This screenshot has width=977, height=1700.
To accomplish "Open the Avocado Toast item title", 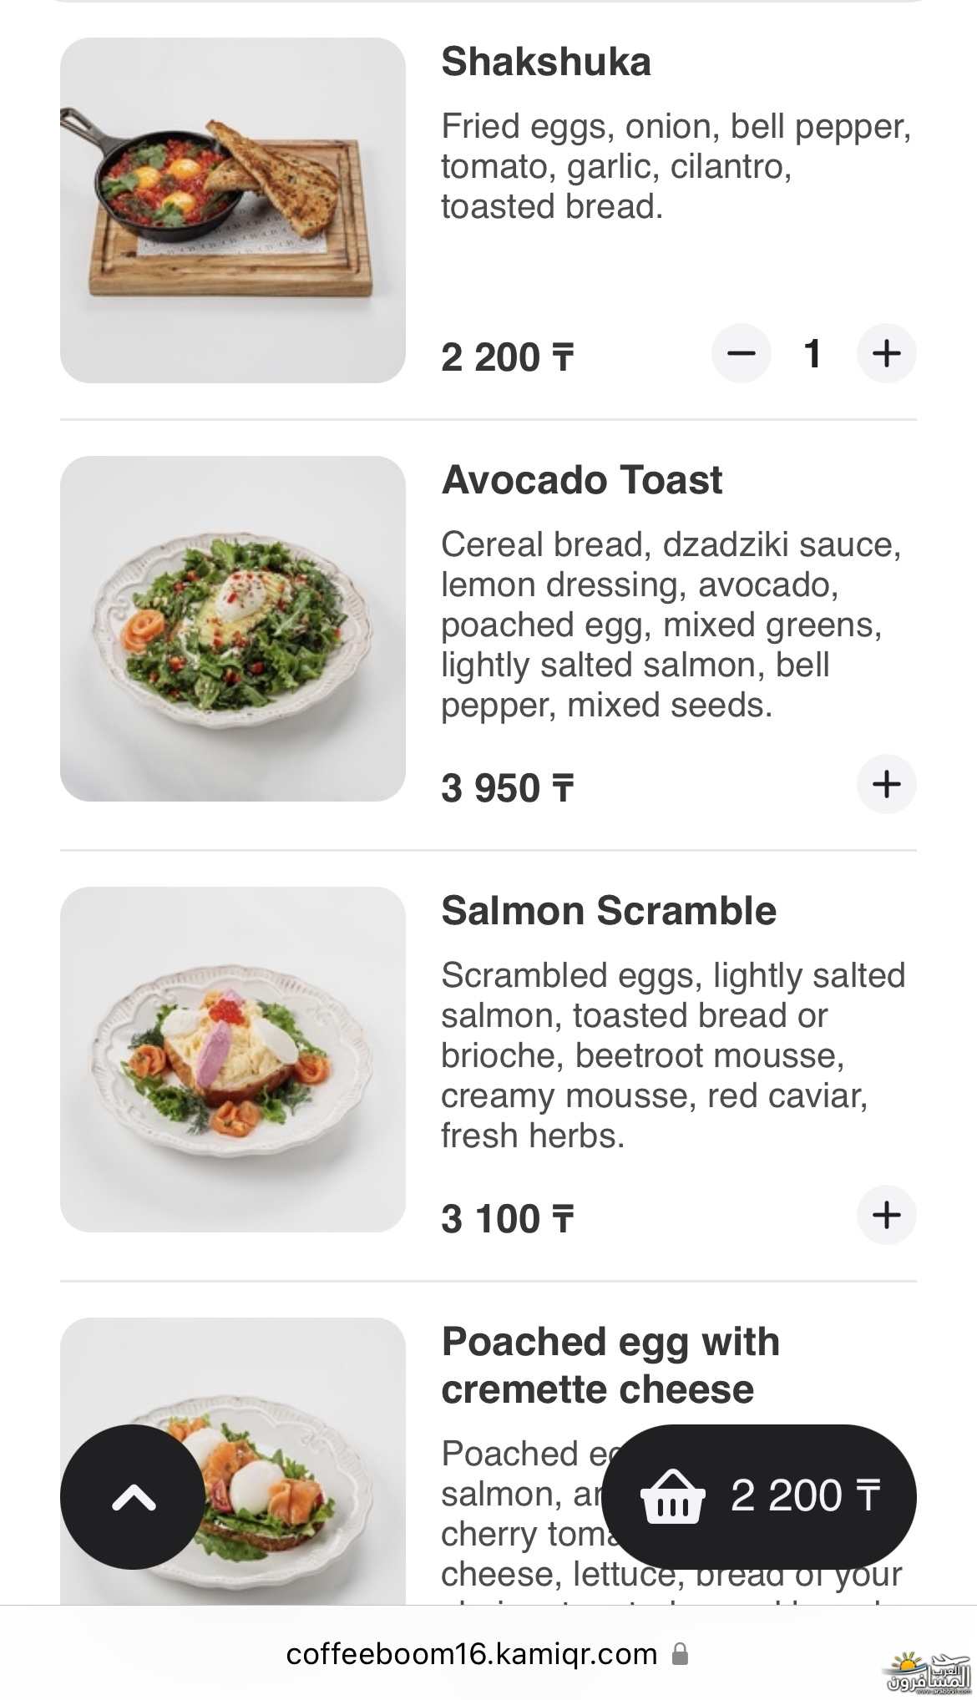I will pos(582,480).
